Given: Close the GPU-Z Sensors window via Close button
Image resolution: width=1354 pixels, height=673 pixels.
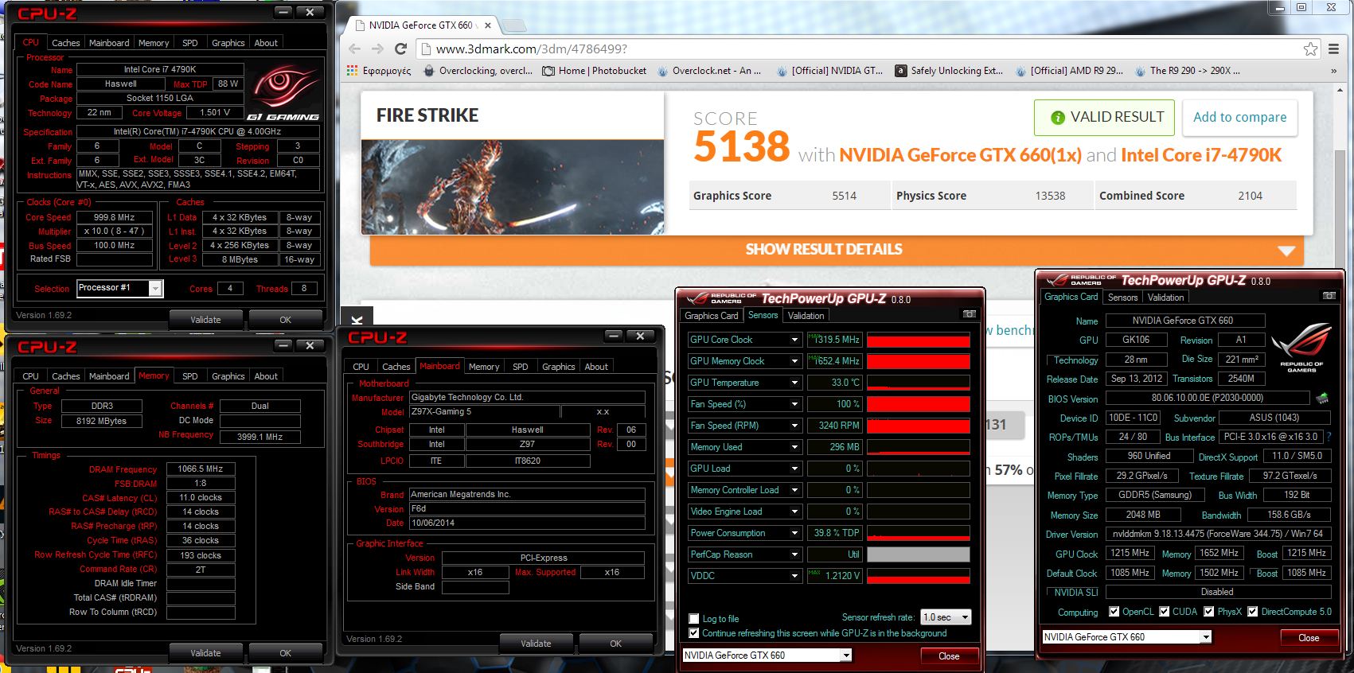Looking at the screenshot, I should coord(949,656).
